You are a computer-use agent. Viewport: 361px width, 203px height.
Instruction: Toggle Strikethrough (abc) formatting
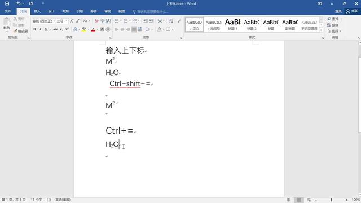[55, 29]
